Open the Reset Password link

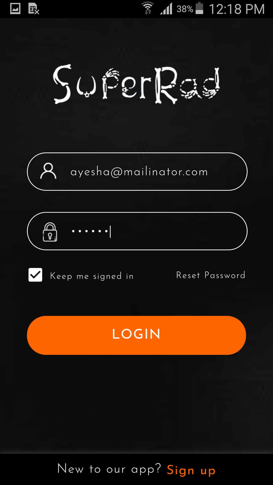pyautogui.click(x=211, y=275)
